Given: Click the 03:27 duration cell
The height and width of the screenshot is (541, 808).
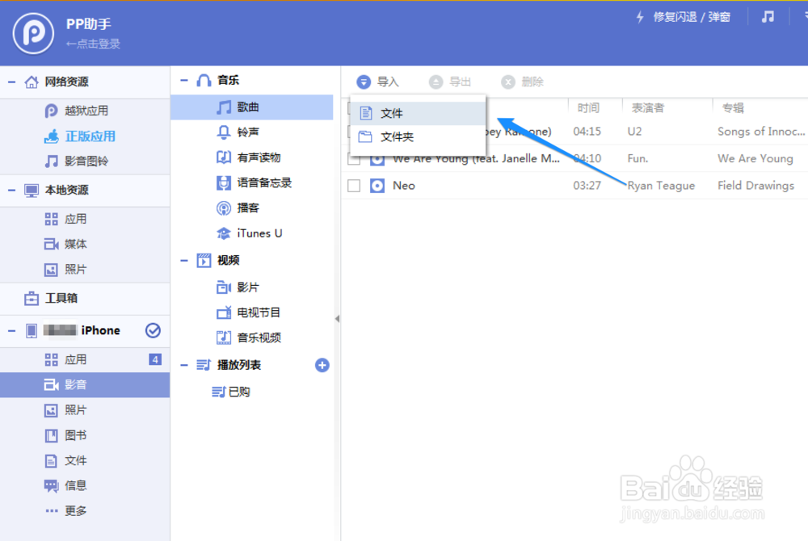Looking at the screenshot, I should (587, 186).
